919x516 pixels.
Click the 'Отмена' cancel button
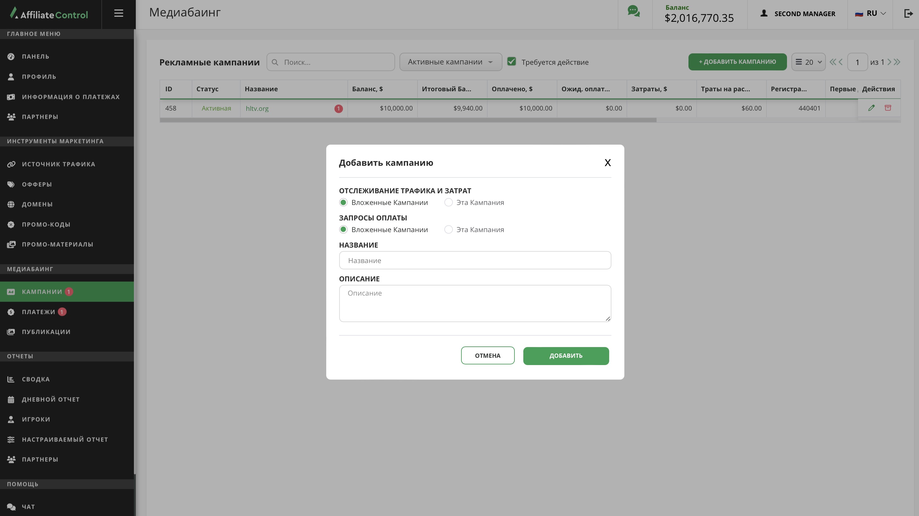[487, 355]
